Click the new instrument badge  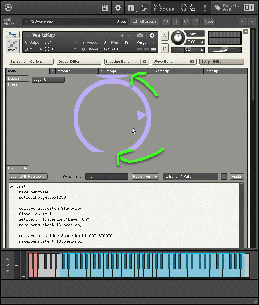pos(12,46)
